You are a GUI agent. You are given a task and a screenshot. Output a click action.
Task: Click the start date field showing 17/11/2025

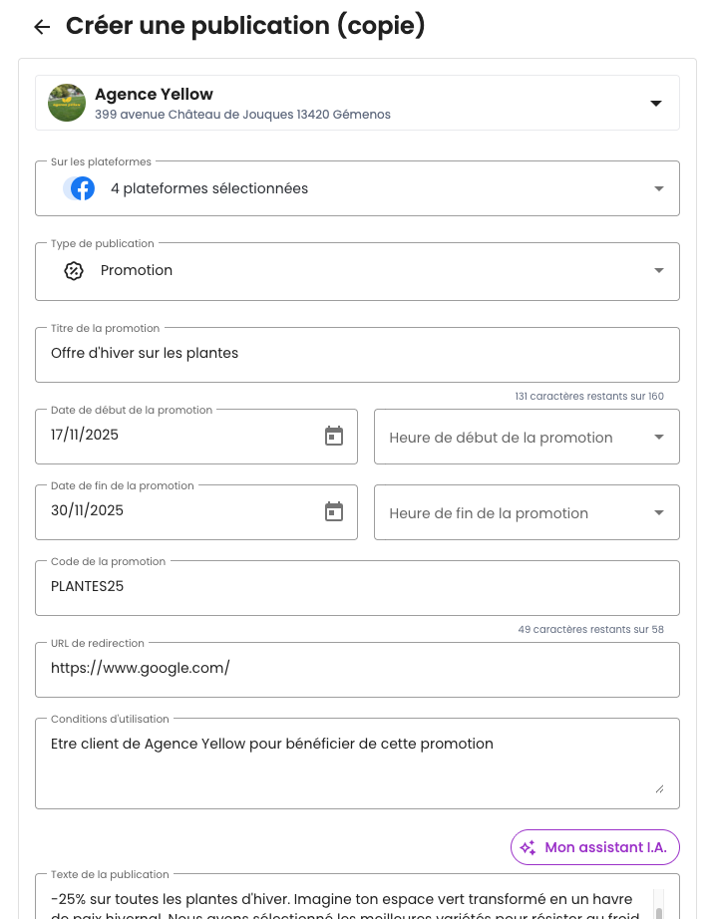(x=179, y=436)
